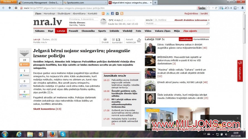
Task: Open the Firefox menu dropdown
Action: tap(9, 2)
